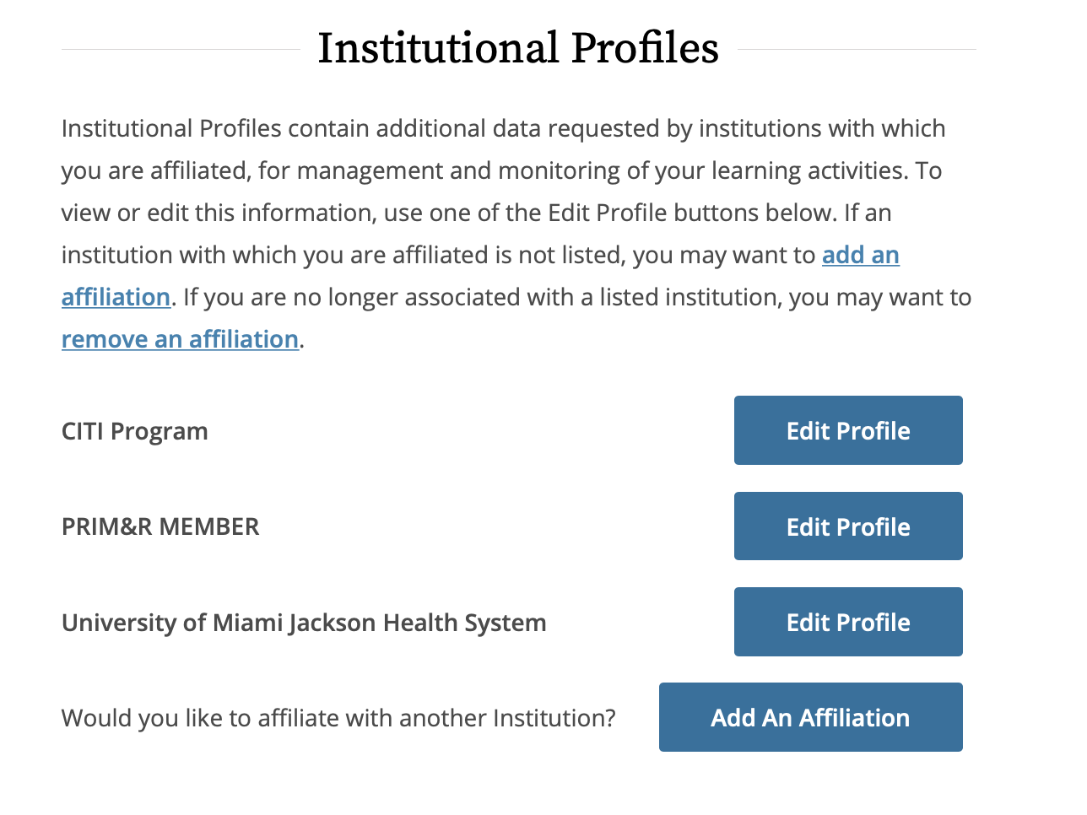Follow the 'remove an affiliation' link
This screenshot has width=1087, height=815.
(x=180, y=339)
